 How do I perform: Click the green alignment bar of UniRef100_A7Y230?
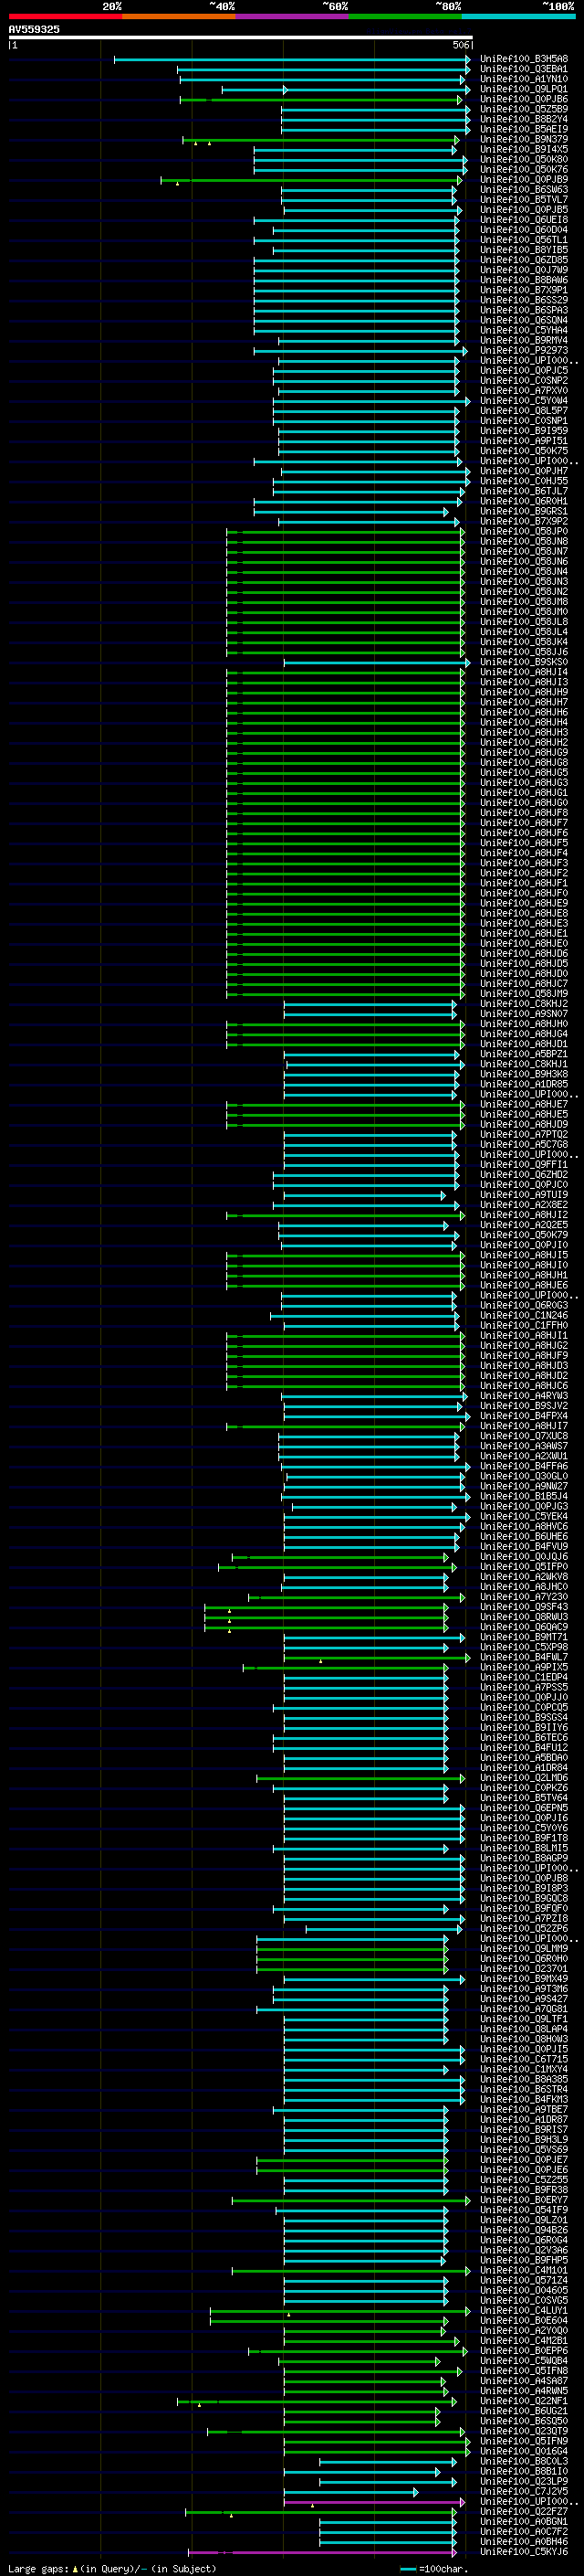pyautogui.click(x=357, y=1597)
